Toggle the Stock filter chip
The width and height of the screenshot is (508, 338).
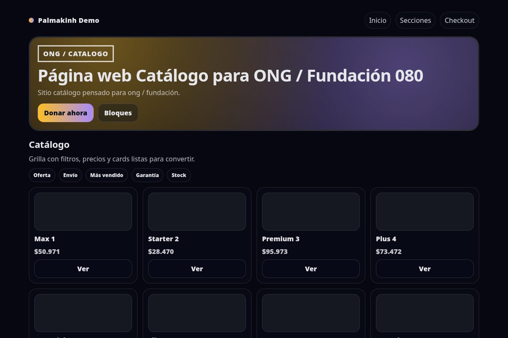pos(179,175)
